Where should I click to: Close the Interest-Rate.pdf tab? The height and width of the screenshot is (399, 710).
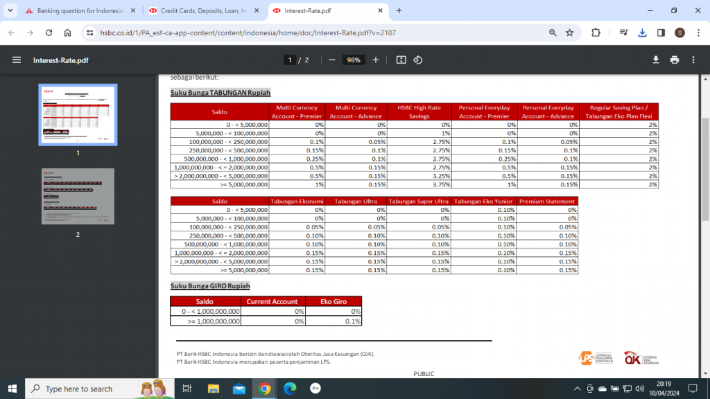click(381, 10)
